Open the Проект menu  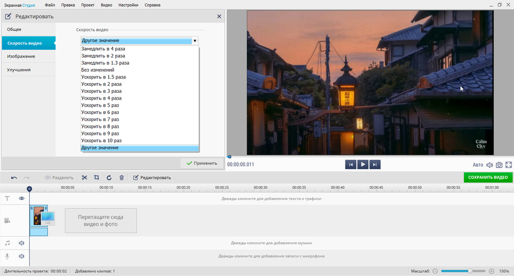pos(87,5)
